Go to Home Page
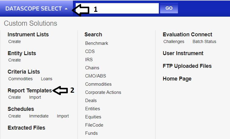This screenshot has height=139, width=230. coord(177,79)
